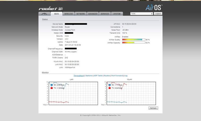Click the AirMax Quality bar
Screen dimensions: 201x121
[x=134, y=40]
